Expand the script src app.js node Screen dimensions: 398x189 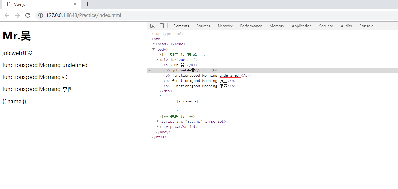158,121
